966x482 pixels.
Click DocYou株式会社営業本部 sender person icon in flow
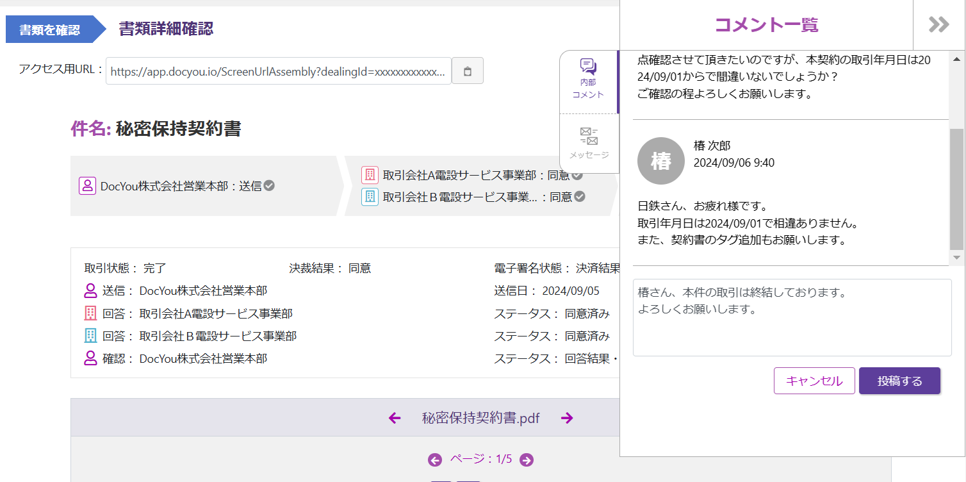(x=87, y=186)
